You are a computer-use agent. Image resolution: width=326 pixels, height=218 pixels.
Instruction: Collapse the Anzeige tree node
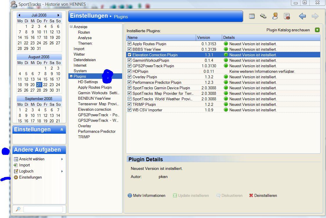(71, 27)
